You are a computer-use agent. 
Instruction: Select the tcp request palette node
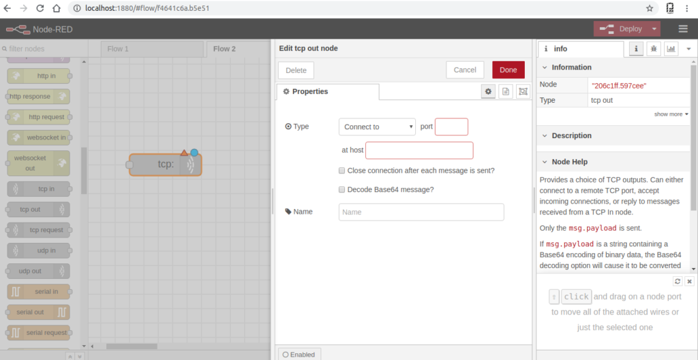click(39, 230)
